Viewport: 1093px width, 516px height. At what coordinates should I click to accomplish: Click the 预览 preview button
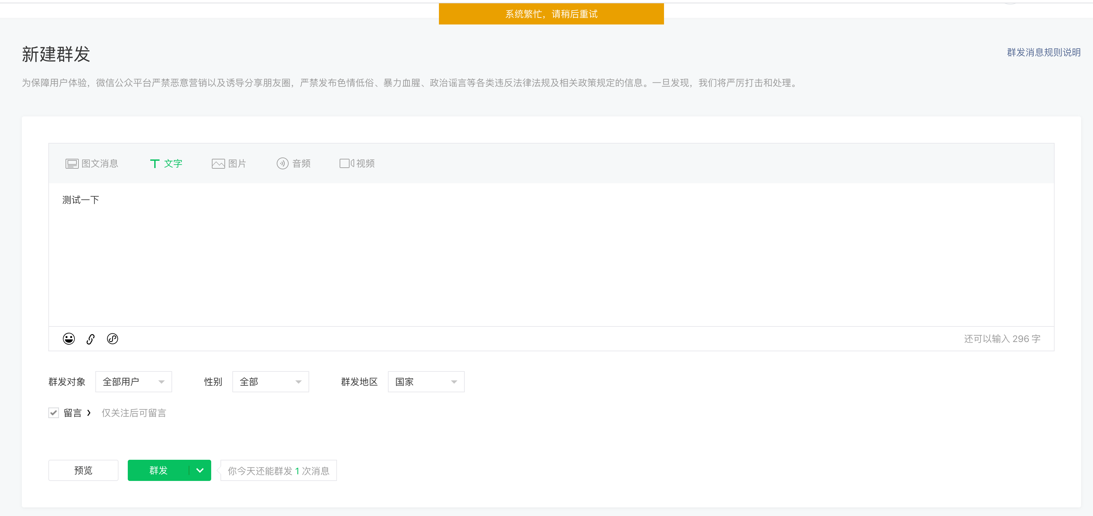point(83,470)
